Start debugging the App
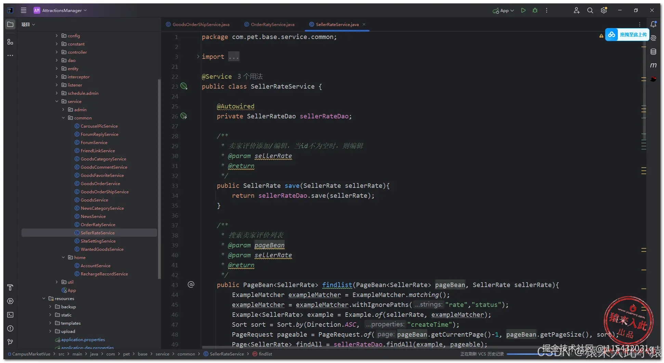The image size is (664, 363). tap(535, 10)
